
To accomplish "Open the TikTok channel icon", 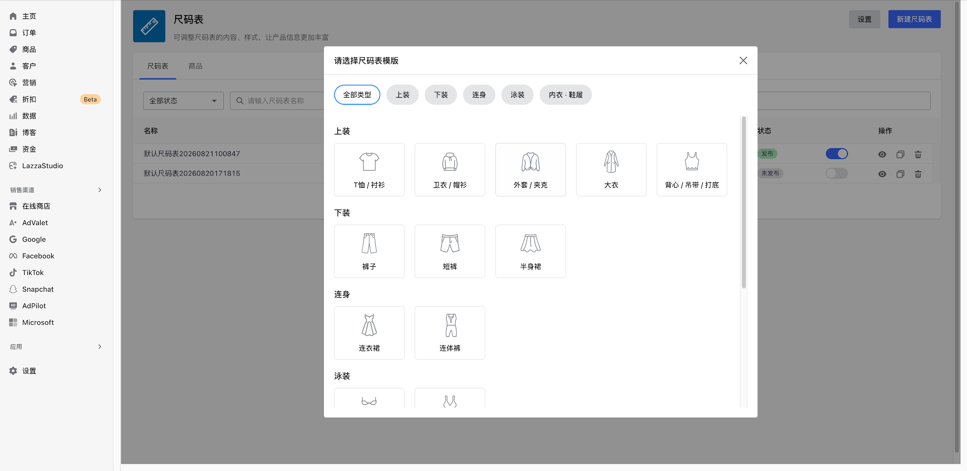I will [x=13, y=272].
